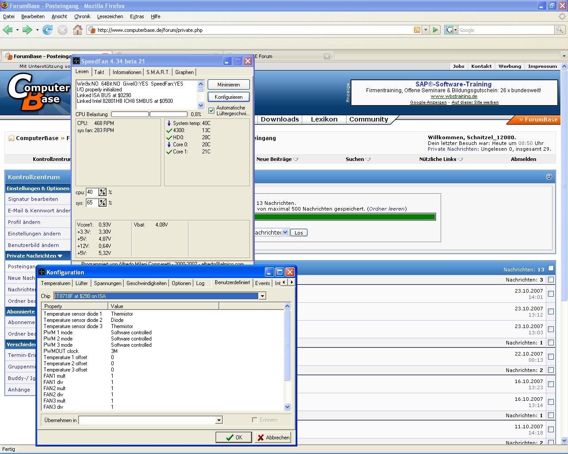The width and height of the screenshot is (568, 454).
Task: Open the Firefox tab list dropdown
Action: pyautogui.click(x=564, y=56)
